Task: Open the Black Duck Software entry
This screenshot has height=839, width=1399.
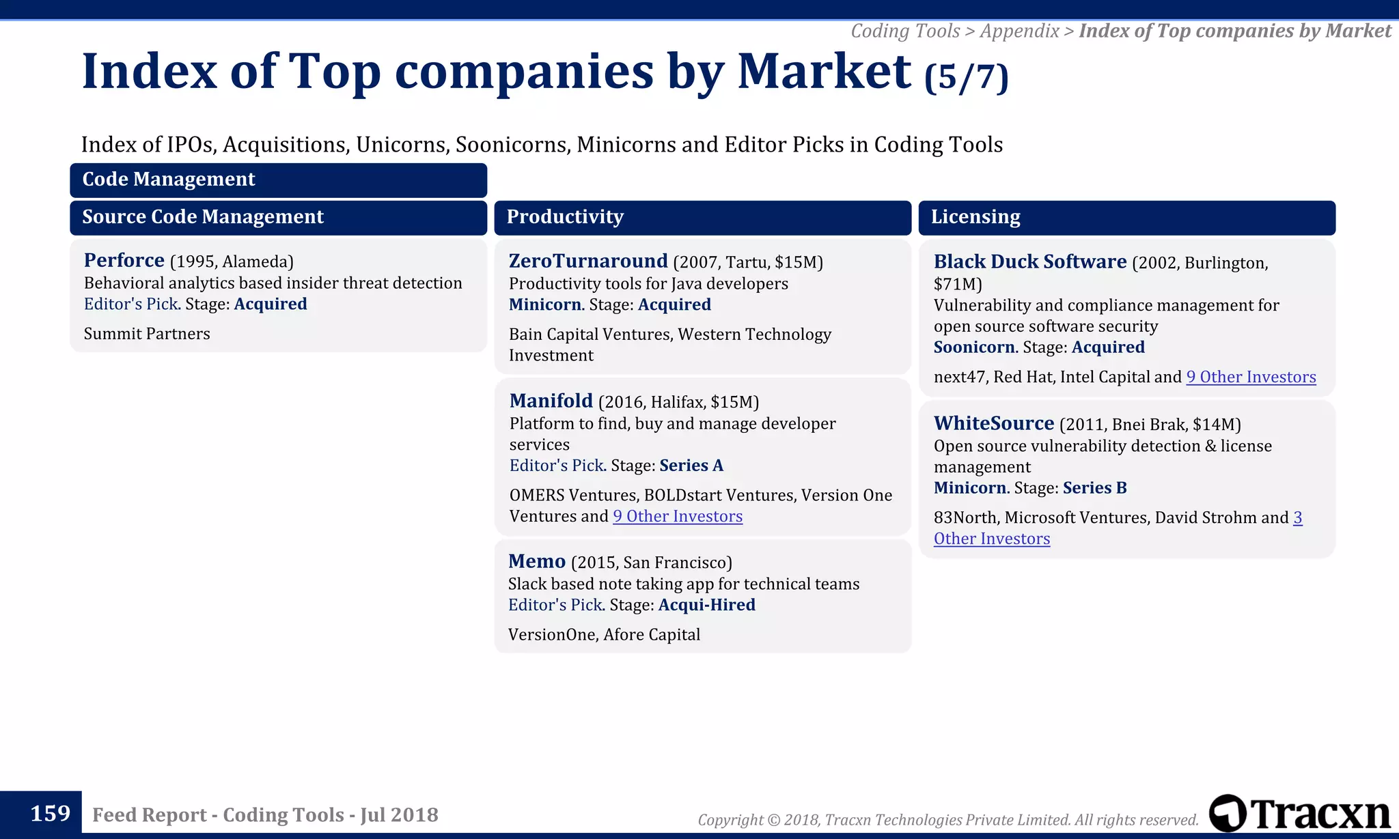Action: (x=1030, y=261)
